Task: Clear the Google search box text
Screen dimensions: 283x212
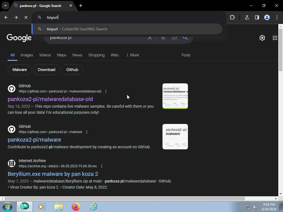Action: click(x=150, y=38)
